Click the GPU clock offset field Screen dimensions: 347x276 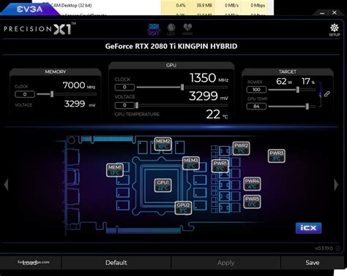124,87
